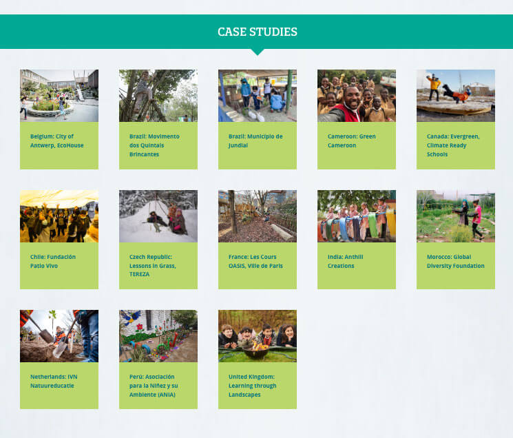The width and height of the screenshot is (513, 438).
Task: Click the Jundiaí case study photo
Action: 258,96
